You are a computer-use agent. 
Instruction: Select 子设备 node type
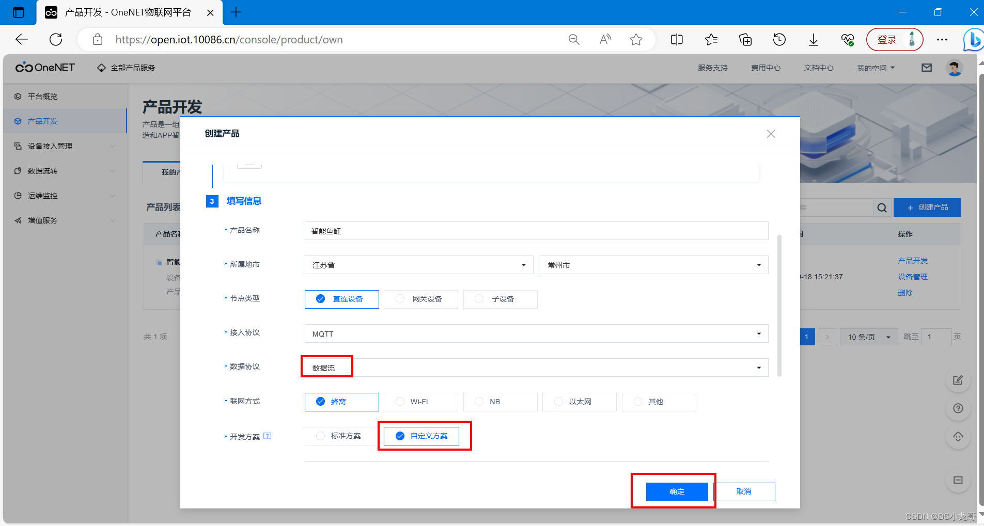tap(500, 299)
